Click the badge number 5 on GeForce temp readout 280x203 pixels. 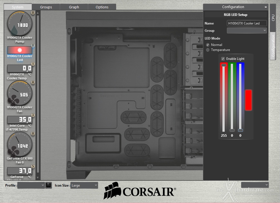pyautogui.click(x=33, y=166)
